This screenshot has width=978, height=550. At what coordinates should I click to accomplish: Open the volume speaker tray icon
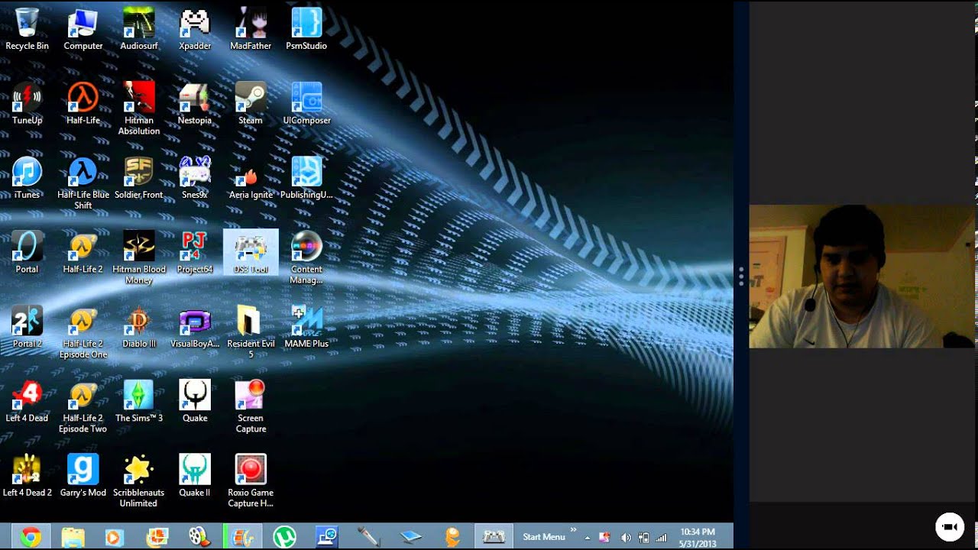(626, 538)
